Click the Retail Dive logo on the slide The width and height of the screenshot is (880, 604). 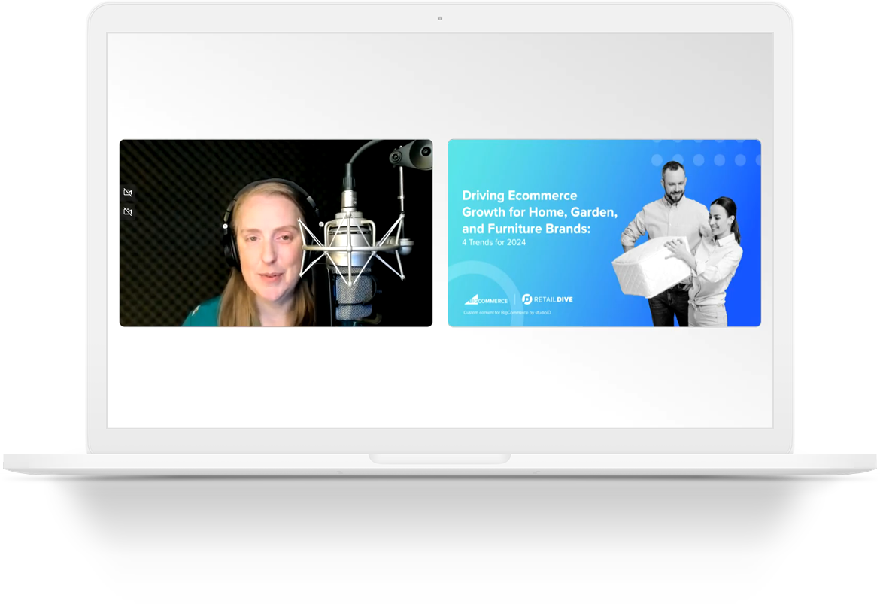[x=547, y=299]
